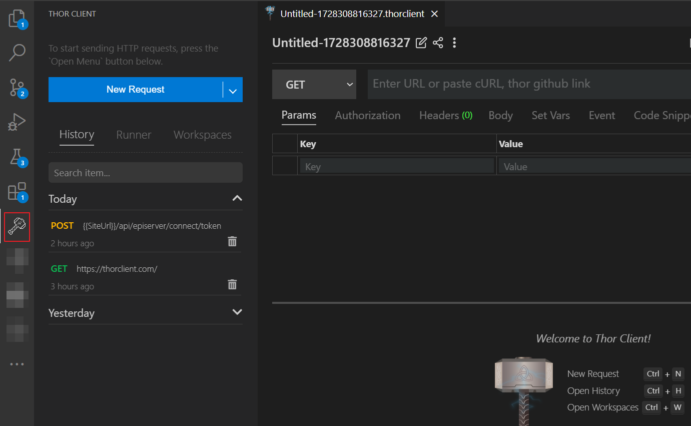Screen dimensions: 691x426
Task: Click the Open Workspaces shortcut hint
Action: pos(625,407)
